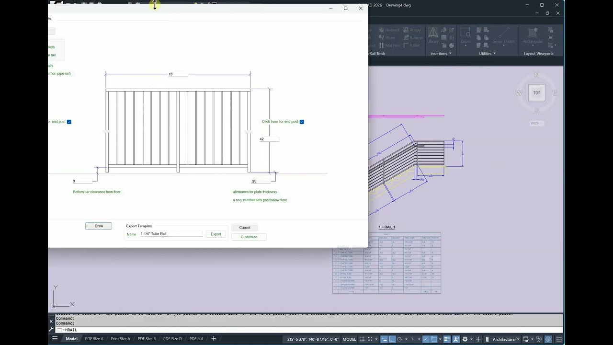Select the Rfillet tool
This screenshot has height=345, width=613.
(412, 45)
